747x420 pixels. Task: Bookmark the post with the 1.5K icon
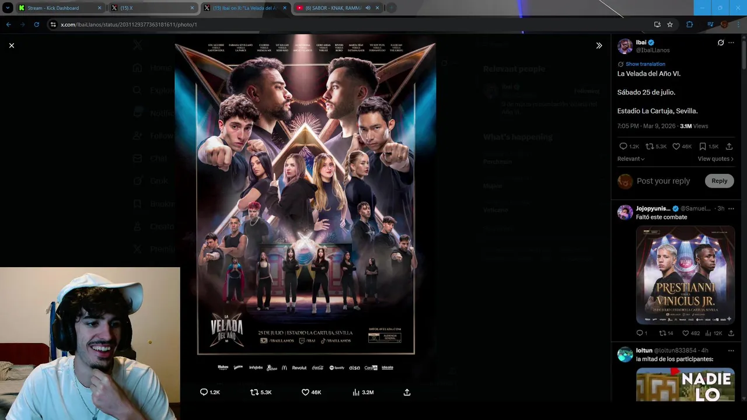pos(708,146)
